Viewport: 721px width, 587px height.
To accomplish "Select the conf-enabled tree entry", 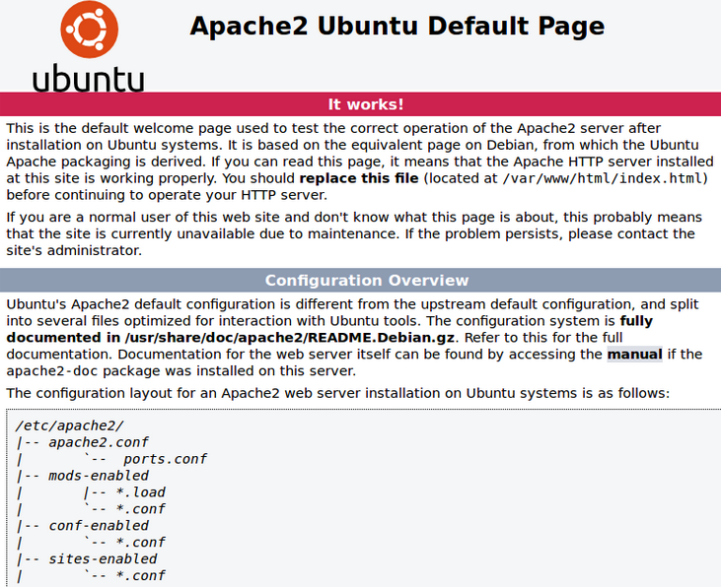I will [99, 526].
